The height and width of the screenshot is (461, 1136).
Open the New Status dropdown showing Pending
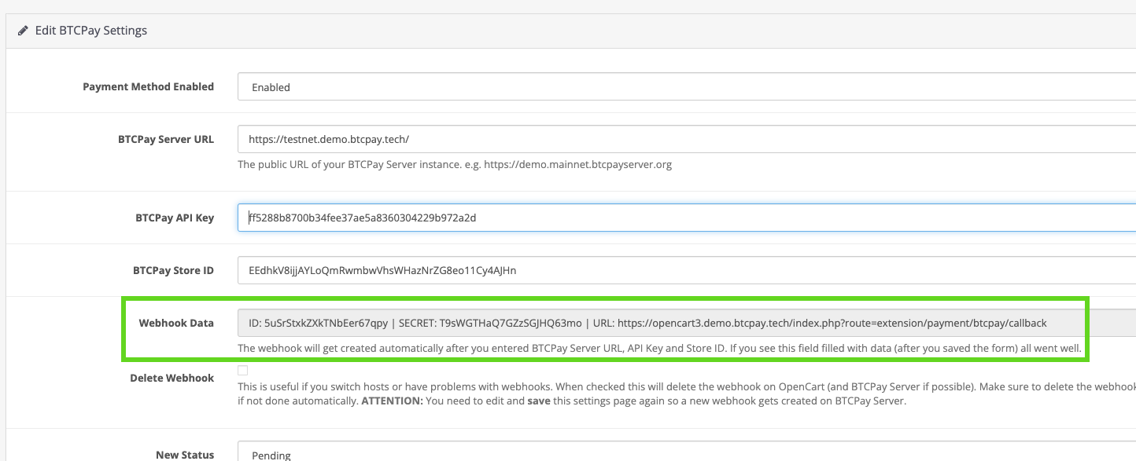[687, 452]
